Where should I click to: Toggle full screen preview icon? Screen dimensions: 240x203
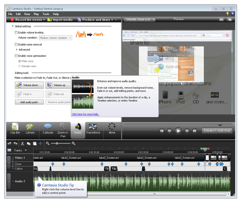[x=221, y=20]
